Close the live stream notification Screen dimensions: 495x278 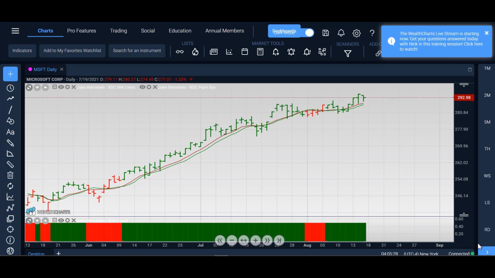click(486, 33)
